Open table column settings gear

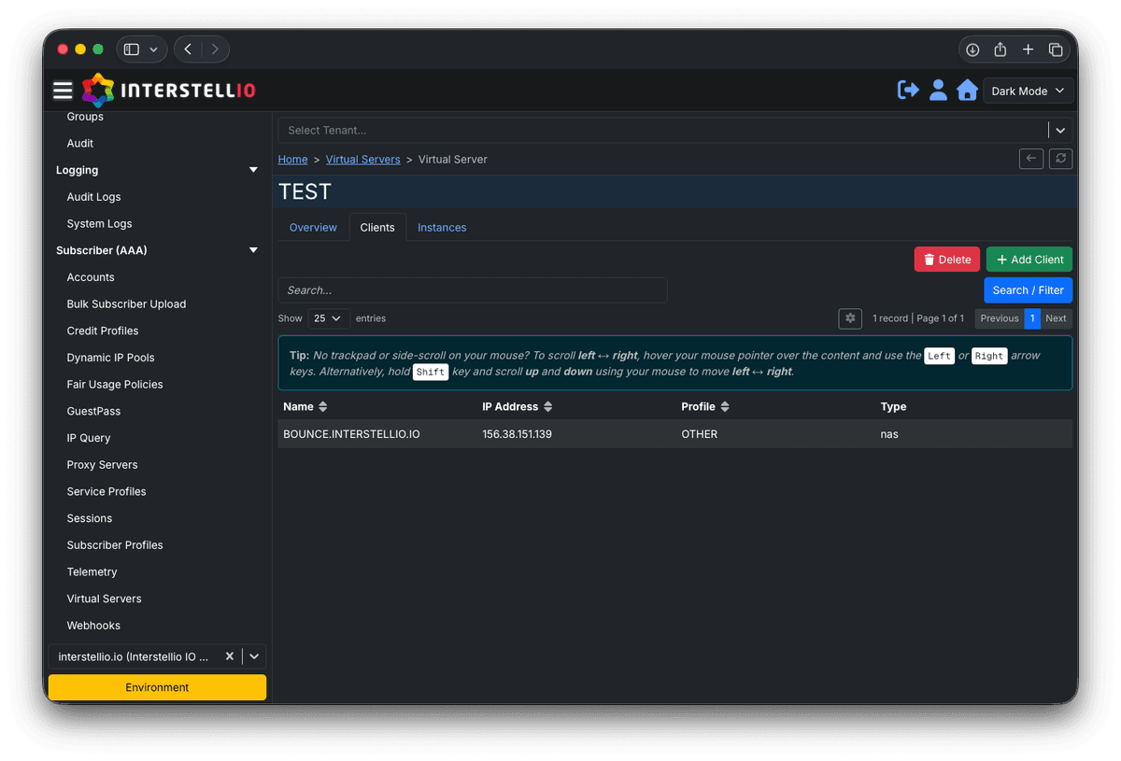pos(850,318)
